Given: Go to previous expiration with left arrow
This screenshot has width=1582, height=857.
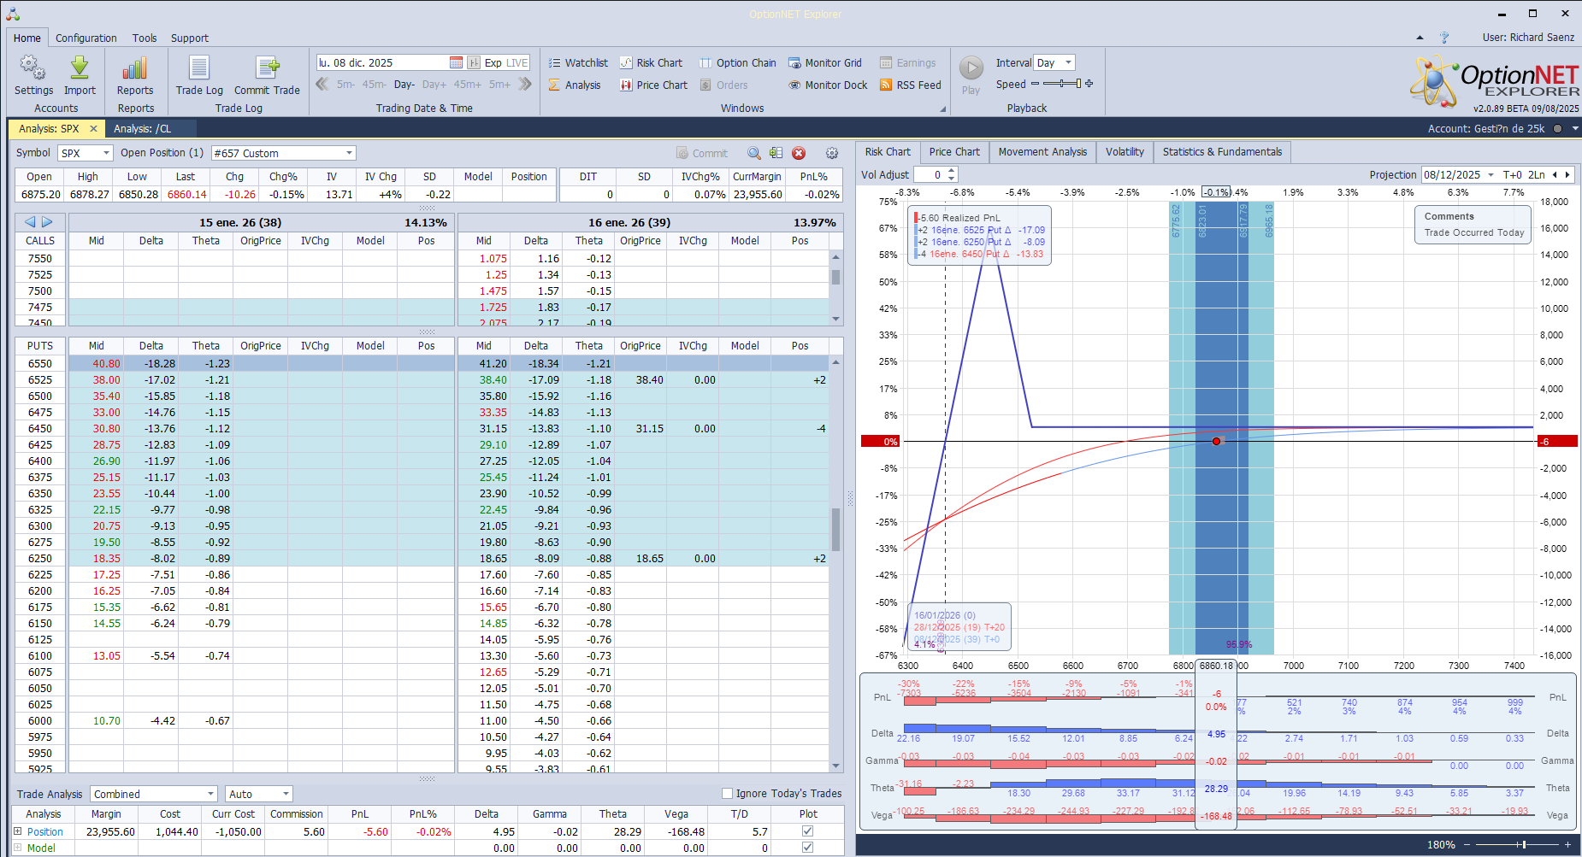Looking at the screenshot, I should (x=31, y=222).
